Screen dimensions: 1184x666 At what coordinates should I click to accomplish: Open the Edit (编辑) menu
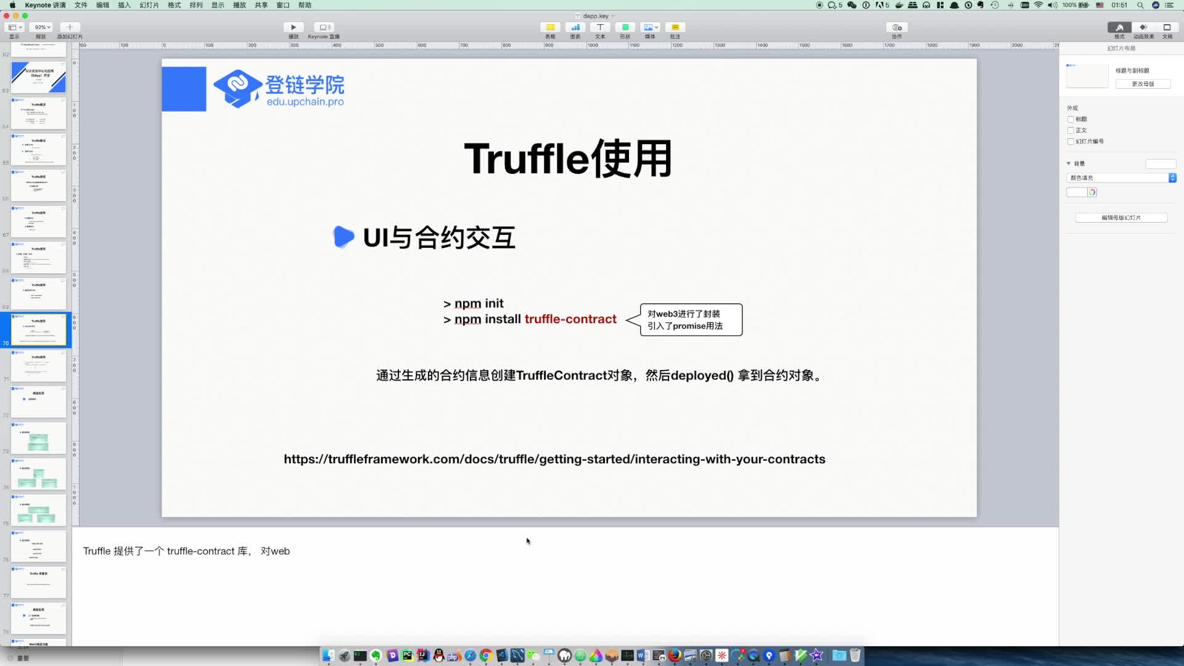(102, 5)
